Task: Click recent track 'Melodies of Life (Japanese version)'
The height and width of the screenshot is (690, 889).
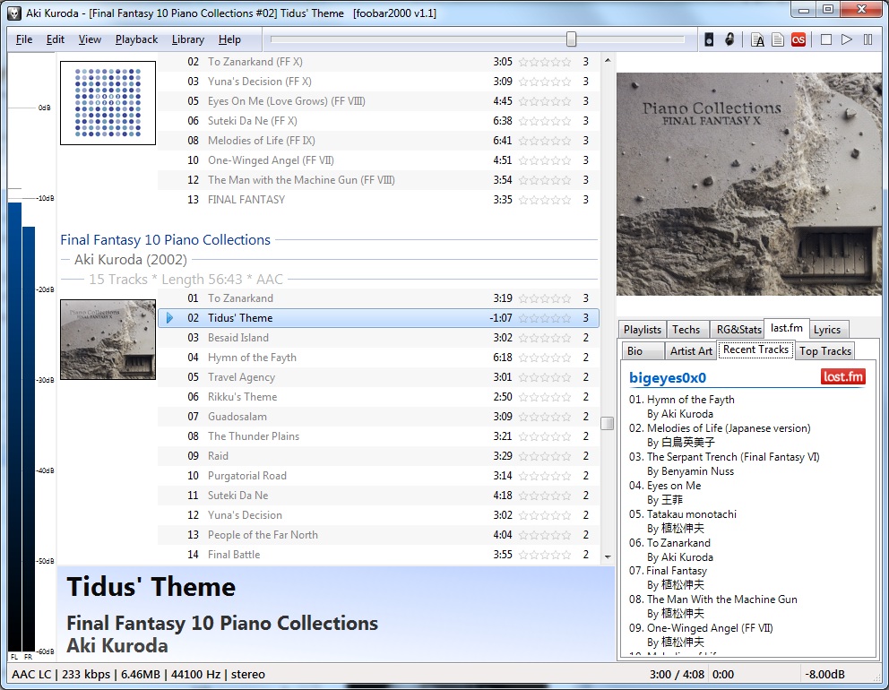Action: point(729,428)
